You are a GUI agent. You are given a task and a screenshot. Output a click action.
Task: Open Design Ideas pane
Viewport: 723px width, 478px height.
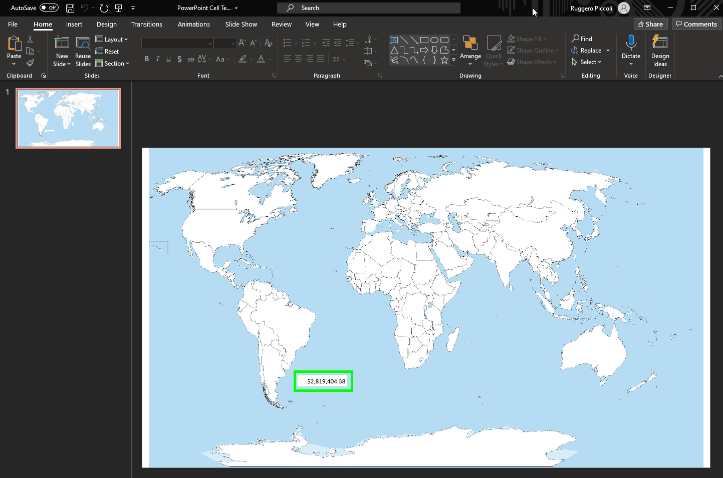coord(660,50)
